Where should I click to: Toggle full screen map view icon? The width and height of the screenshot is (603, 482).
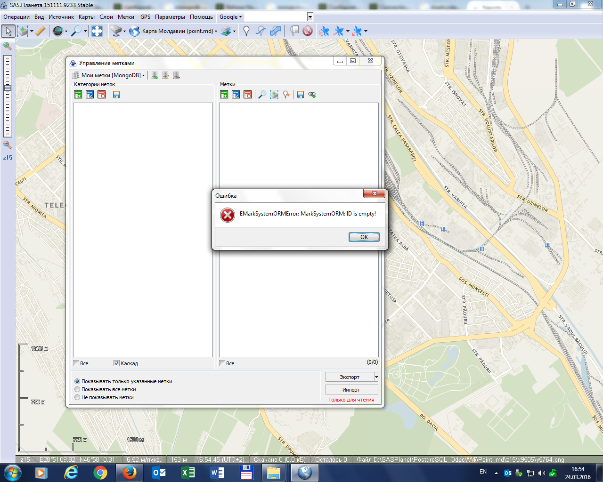click(x=97, y=31)
